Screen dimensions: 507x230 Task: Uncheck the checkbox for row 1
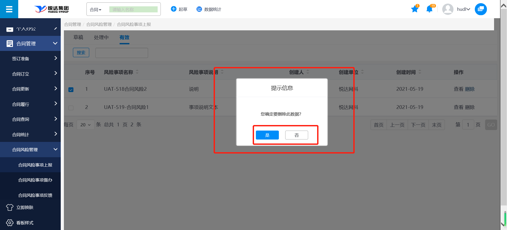(x=71, y=90)
